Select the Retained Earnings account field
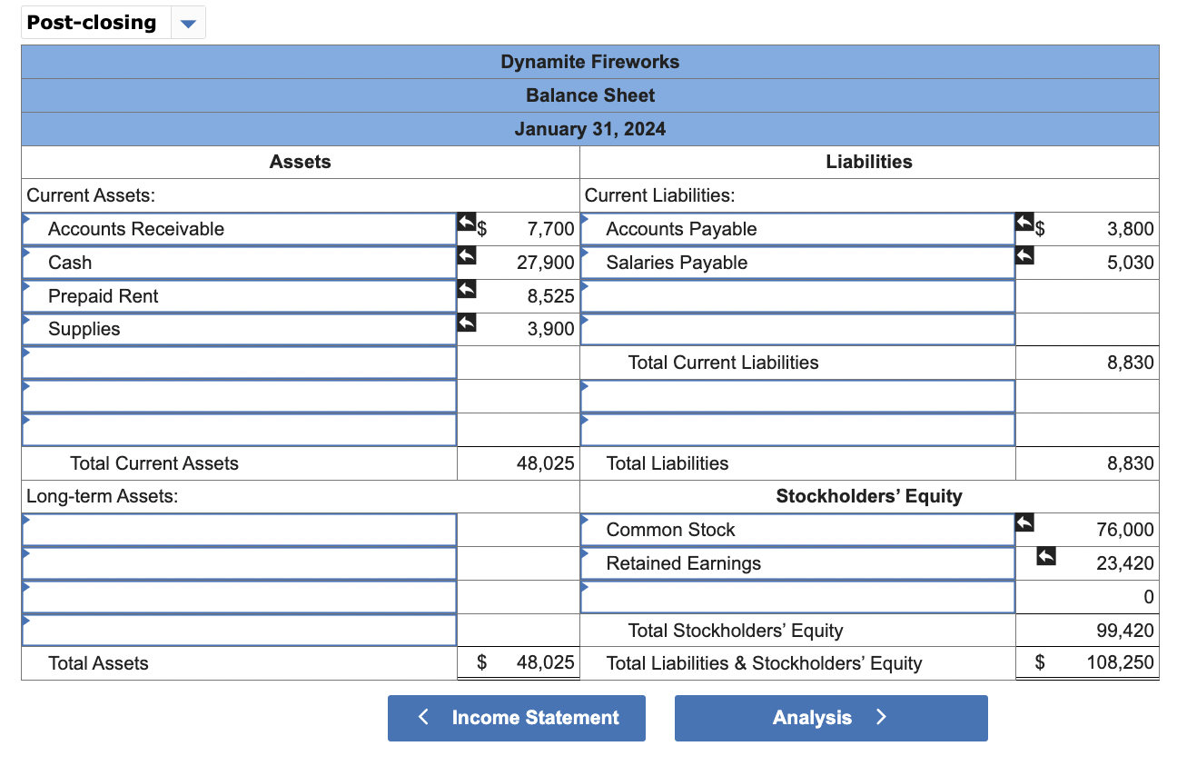 [x=797, y=563]
